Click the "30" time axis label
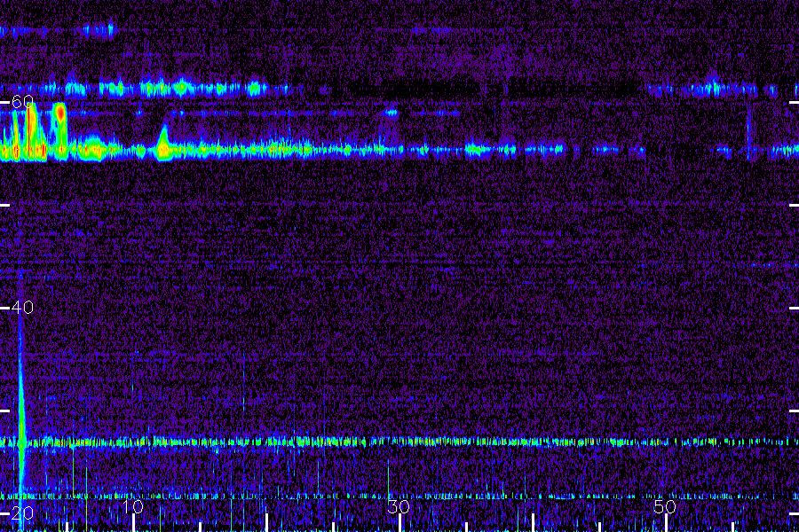 point(399,506)
